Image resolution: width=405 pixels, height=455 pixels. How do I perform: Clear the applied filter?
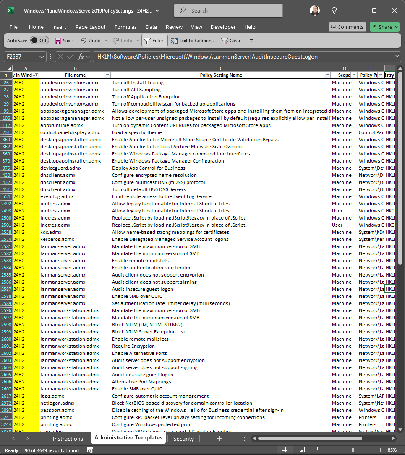pyautogui.click(x=231, y=41)
